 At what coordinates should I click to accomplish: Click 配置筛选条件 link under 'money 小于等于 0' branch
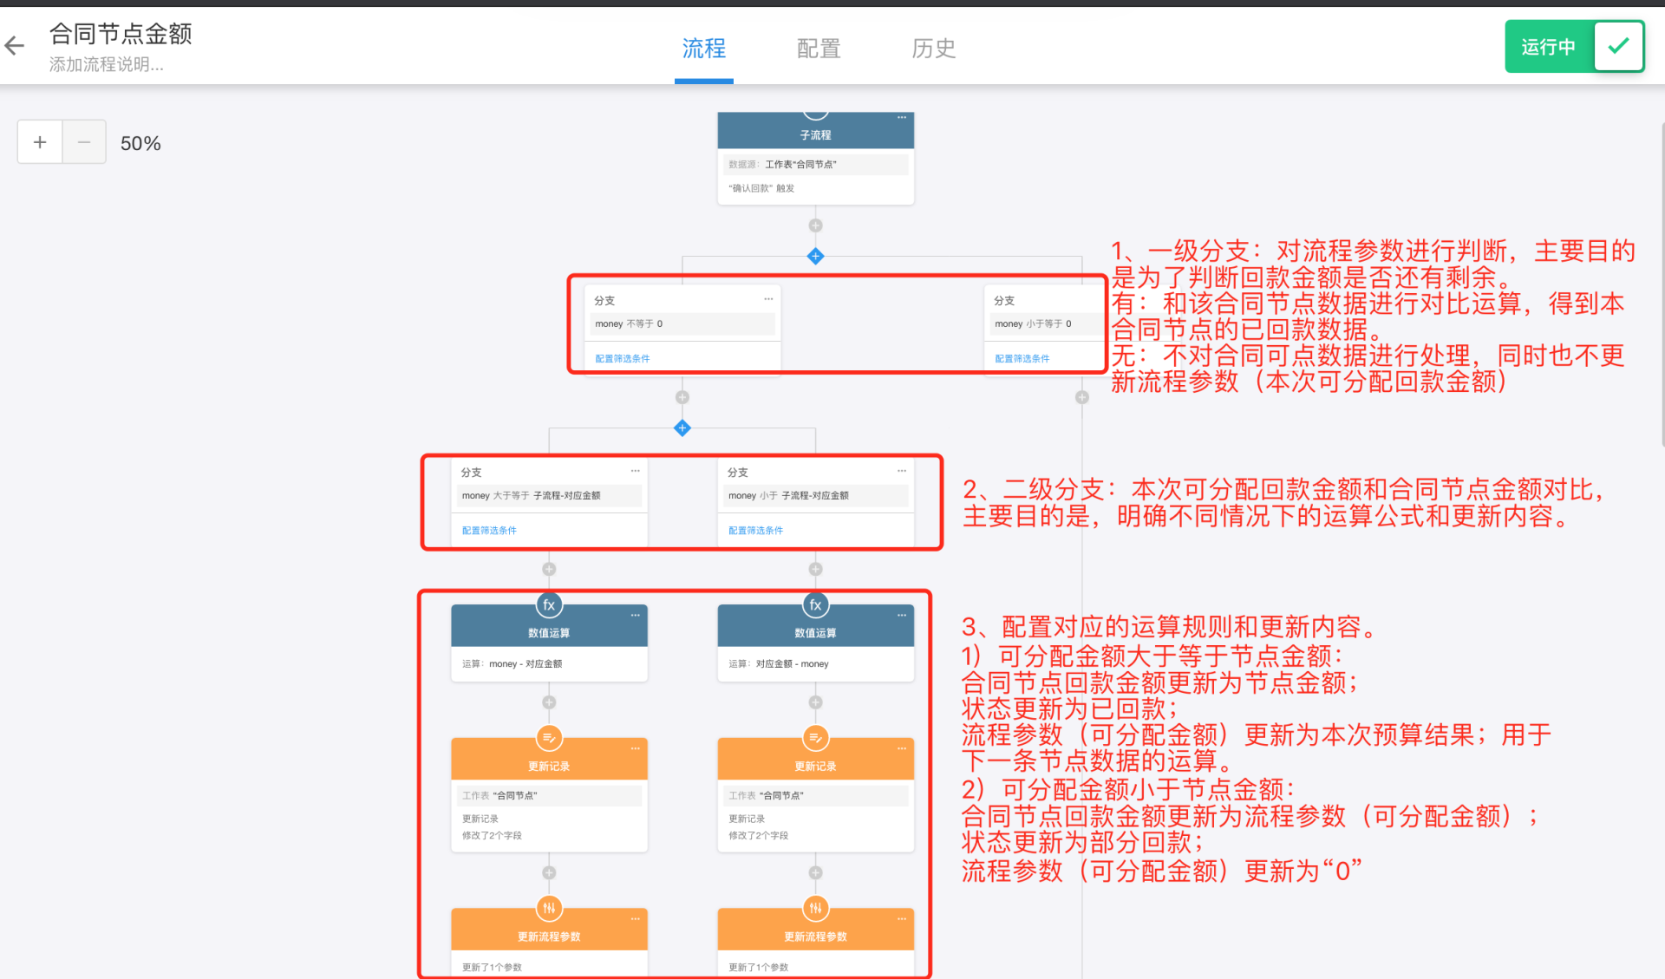point(1022,358)
